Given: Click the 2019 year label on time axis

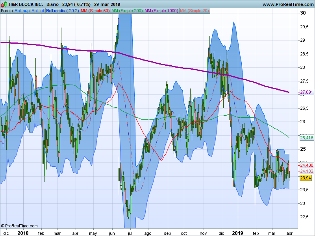Looking at the screenshot, I should 237,233.
